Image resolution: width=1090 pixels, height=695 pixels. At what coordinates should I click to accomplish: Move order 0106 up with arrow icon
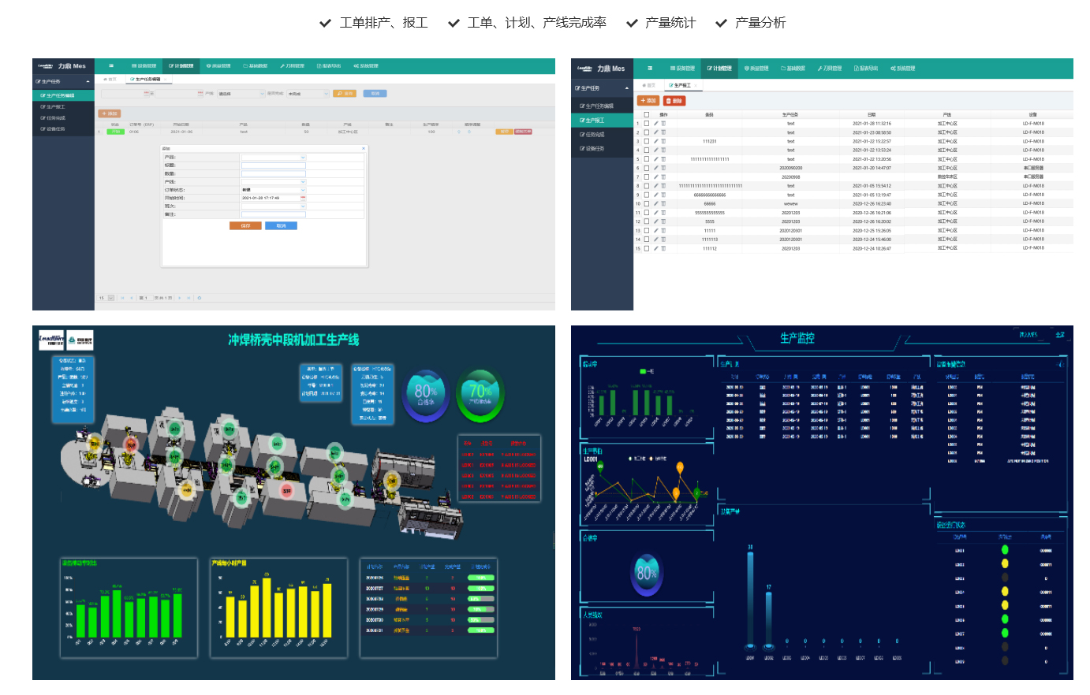pos(459,132)
